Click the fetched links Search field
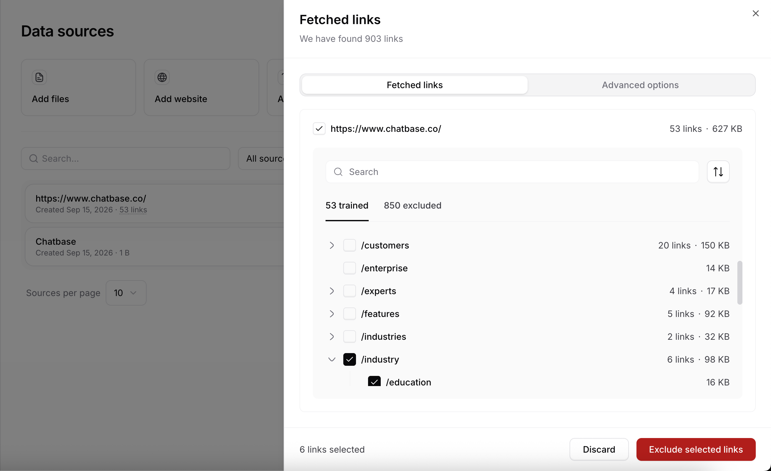Image resolution: width=771 pixels, height=471 pixels. (x=512, y=172)
